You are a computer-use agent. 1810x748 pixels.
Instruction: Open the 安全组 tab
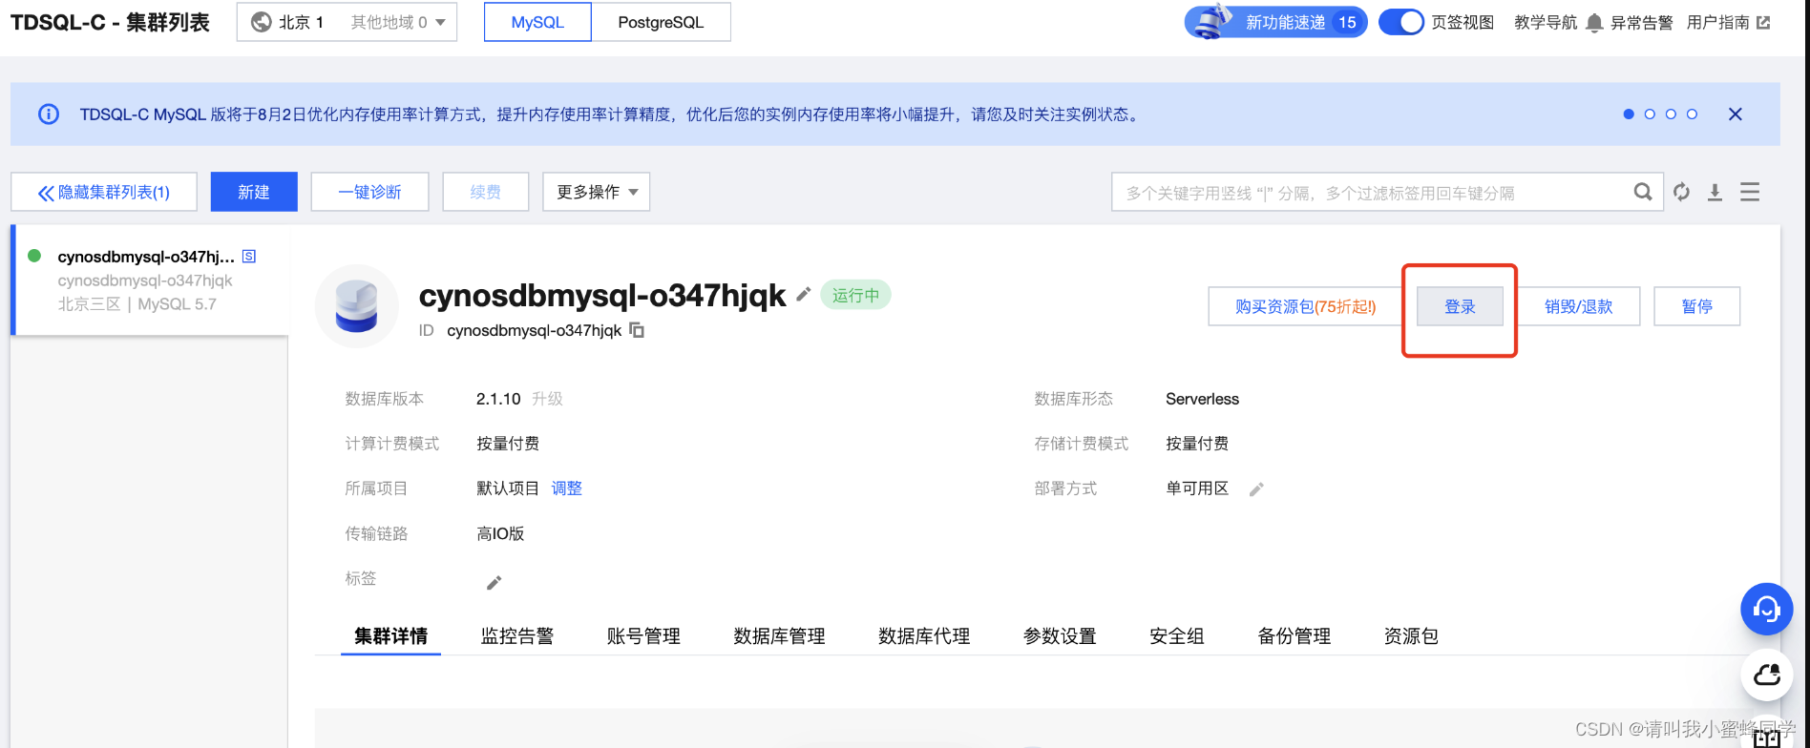(x=1177, y=635)
